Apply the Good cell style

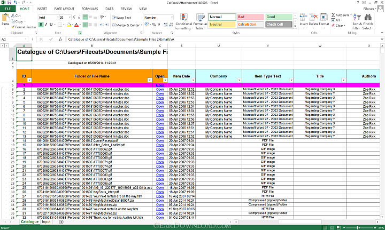[x=279, y=17]
